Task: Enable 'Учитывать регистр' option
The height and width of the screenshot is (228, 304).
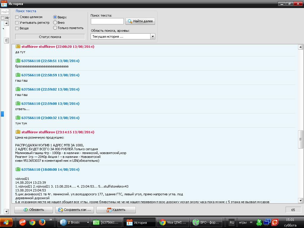Action: tap(17, 23)
